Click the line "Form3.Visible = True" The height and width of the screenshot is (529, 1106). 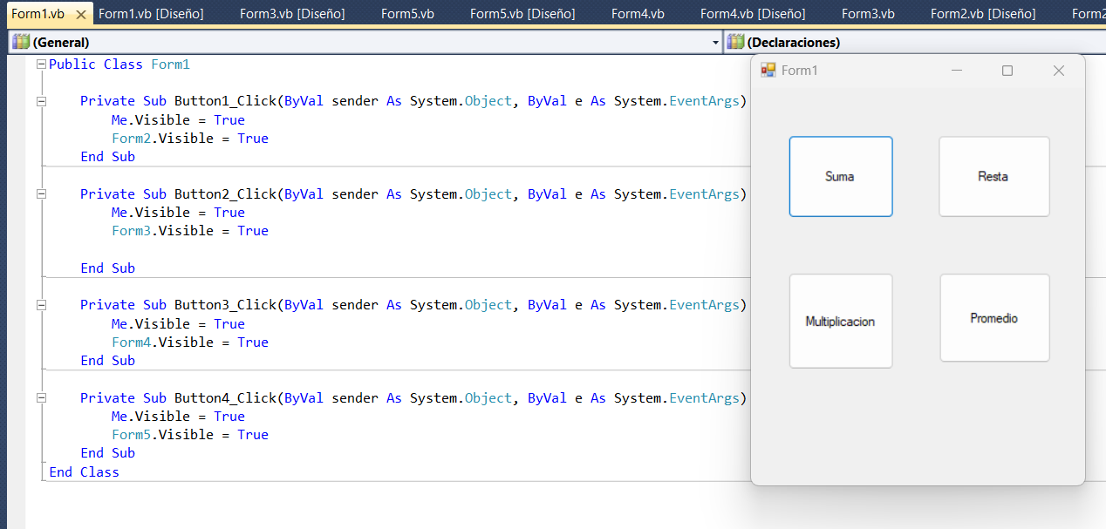click(x=190, y=231)
